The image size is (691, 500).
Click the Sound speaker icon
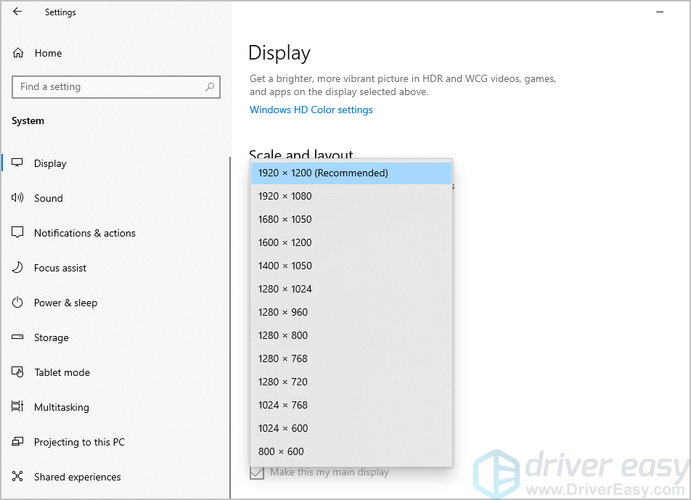[x=18, y=198]
